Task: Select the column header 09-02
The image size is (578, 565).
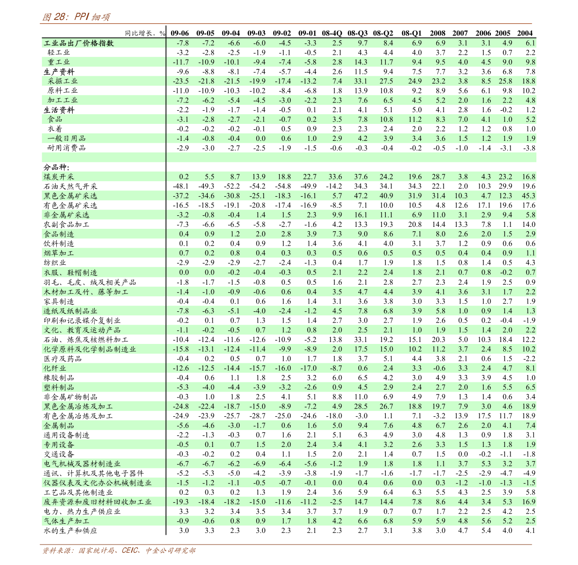Action: click(x=282, y=33)
